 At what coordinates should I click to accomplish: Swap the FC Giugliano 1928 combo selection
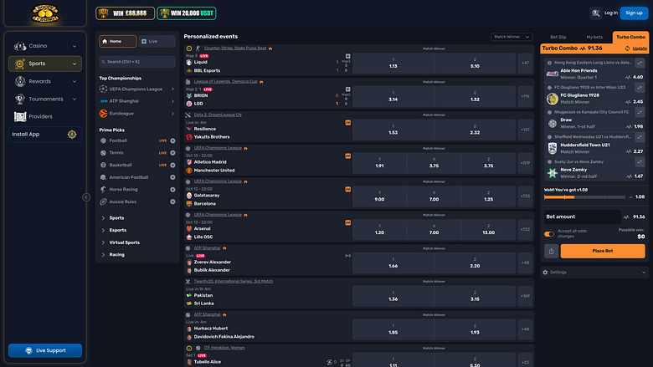[640, 87]
